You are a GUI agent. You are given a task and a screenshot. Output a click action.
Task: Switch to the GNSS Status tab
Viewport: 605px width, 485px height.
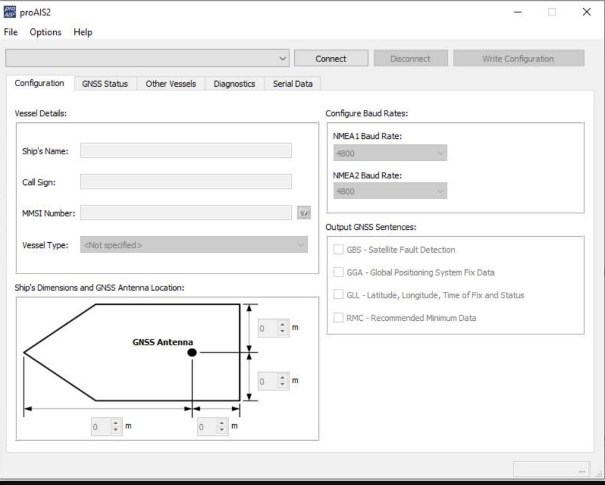(105, 84)
